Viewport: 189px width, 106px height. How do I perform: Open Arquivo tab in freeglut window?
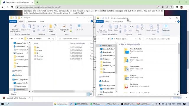coord(13,21)
